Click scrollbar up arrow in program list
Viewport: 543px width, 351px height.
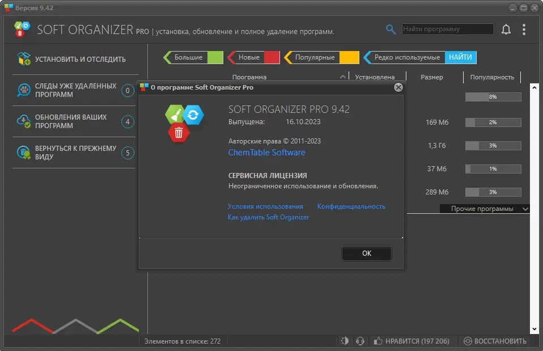coord(534,88)
